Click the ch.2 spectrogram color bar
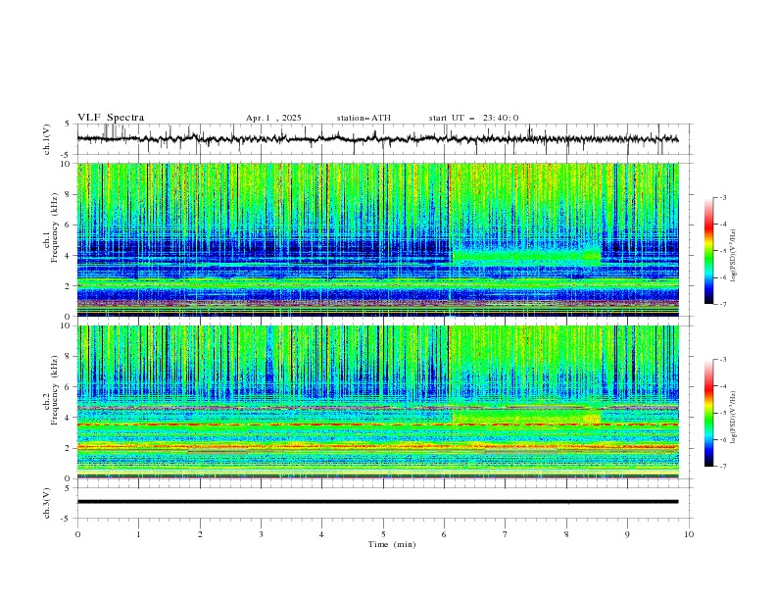This screenshot has height=600, width=776. (709, 413)
